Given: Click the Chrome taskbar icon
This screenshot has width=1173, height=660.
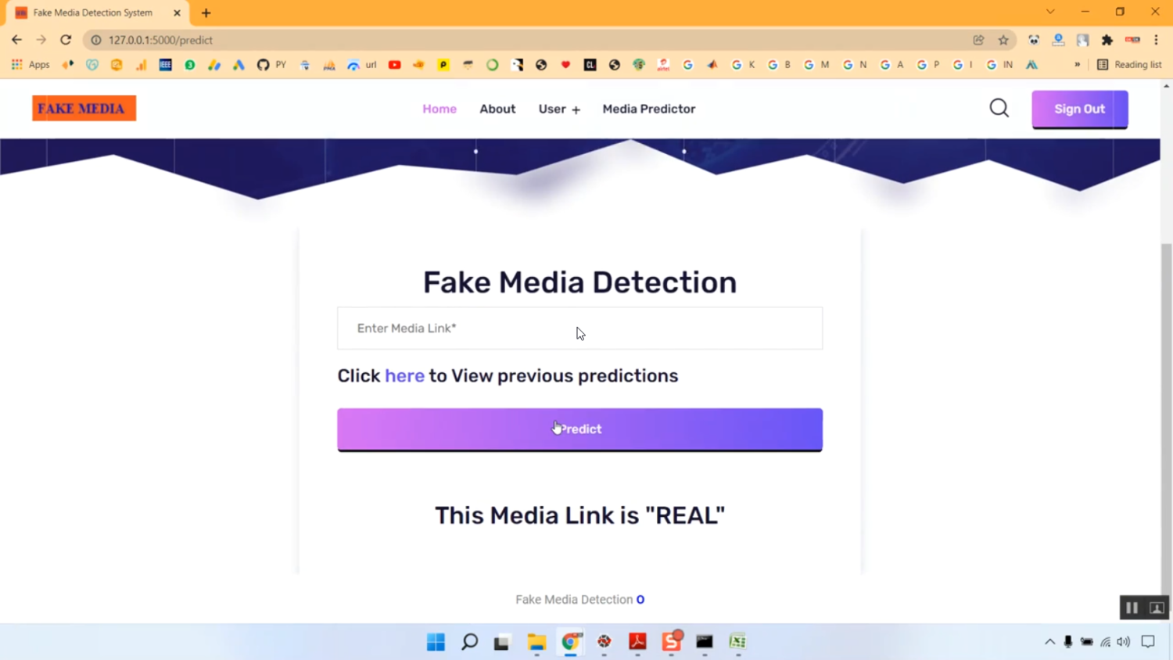Looking at the screenshot, I should tap(571, 642).
